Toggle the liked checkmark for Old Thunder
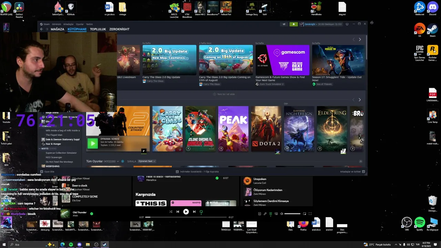The width and height of the screenshot is (441, 248). (92, 214)
